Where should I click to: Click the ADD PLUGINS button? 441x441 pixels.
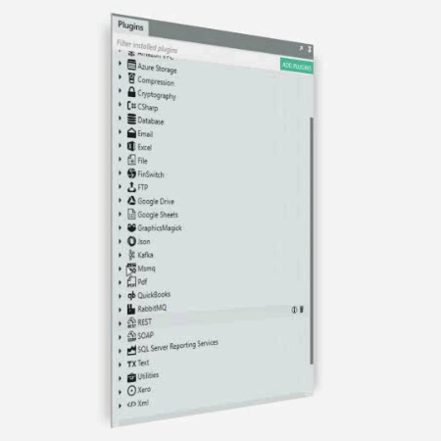(x=297, y=67)
